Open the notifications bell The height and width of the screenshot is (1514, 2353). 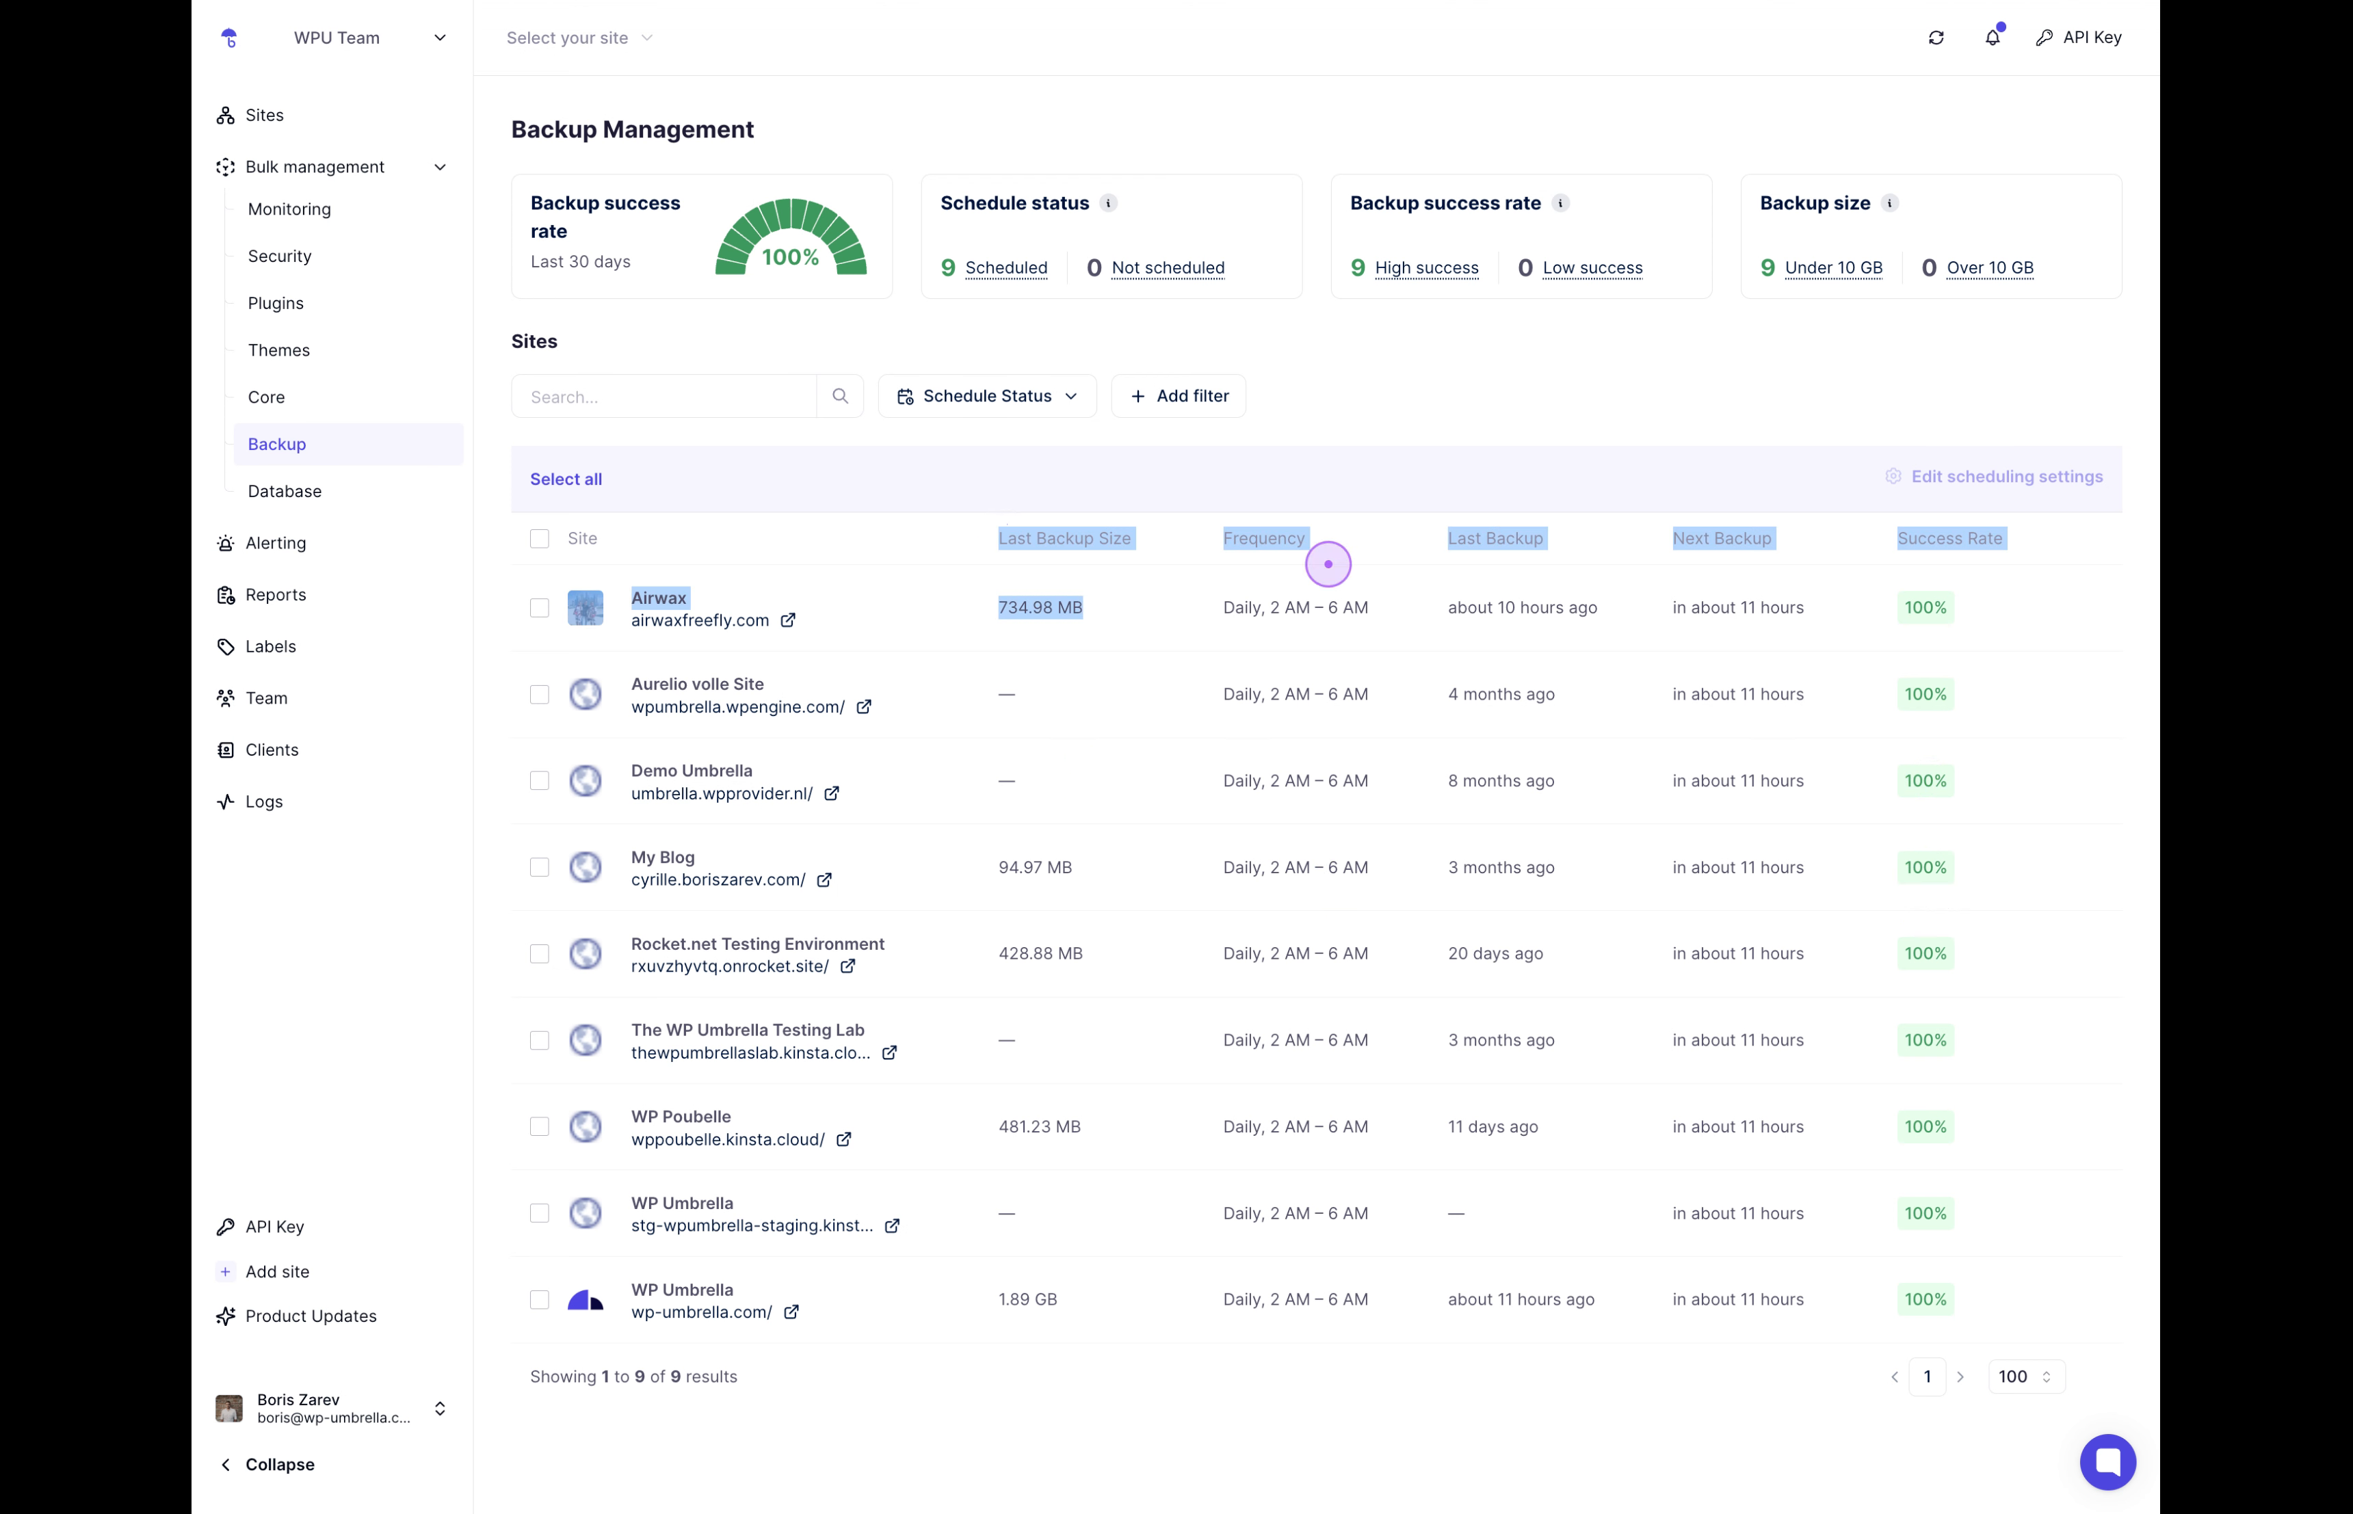[x=1992, y=38]
